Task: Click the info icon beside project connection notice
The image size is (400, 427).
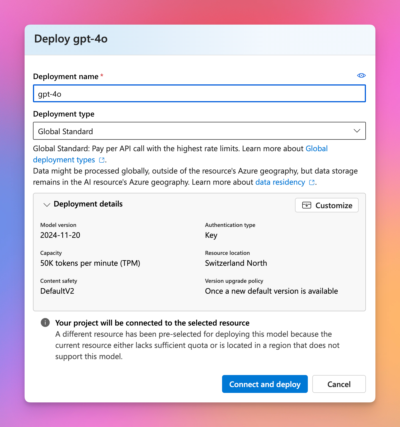Action: pyautogui.click(x=45, y=322)
